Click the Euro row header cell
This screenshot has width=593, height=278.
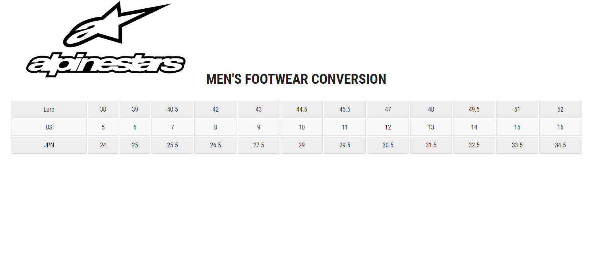tap(49, 109)
